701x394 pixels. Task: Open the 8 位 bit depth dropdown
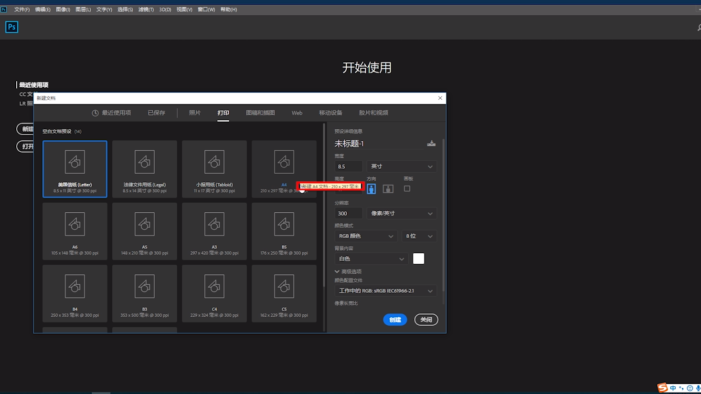(419, 236)
